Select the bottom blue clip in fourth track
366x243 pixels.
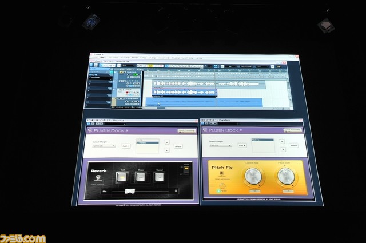pos(204,102)
